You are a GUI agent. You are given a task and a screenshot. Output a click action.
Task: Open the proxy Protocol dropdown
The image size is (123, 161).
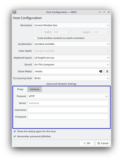tap(68, 96)
